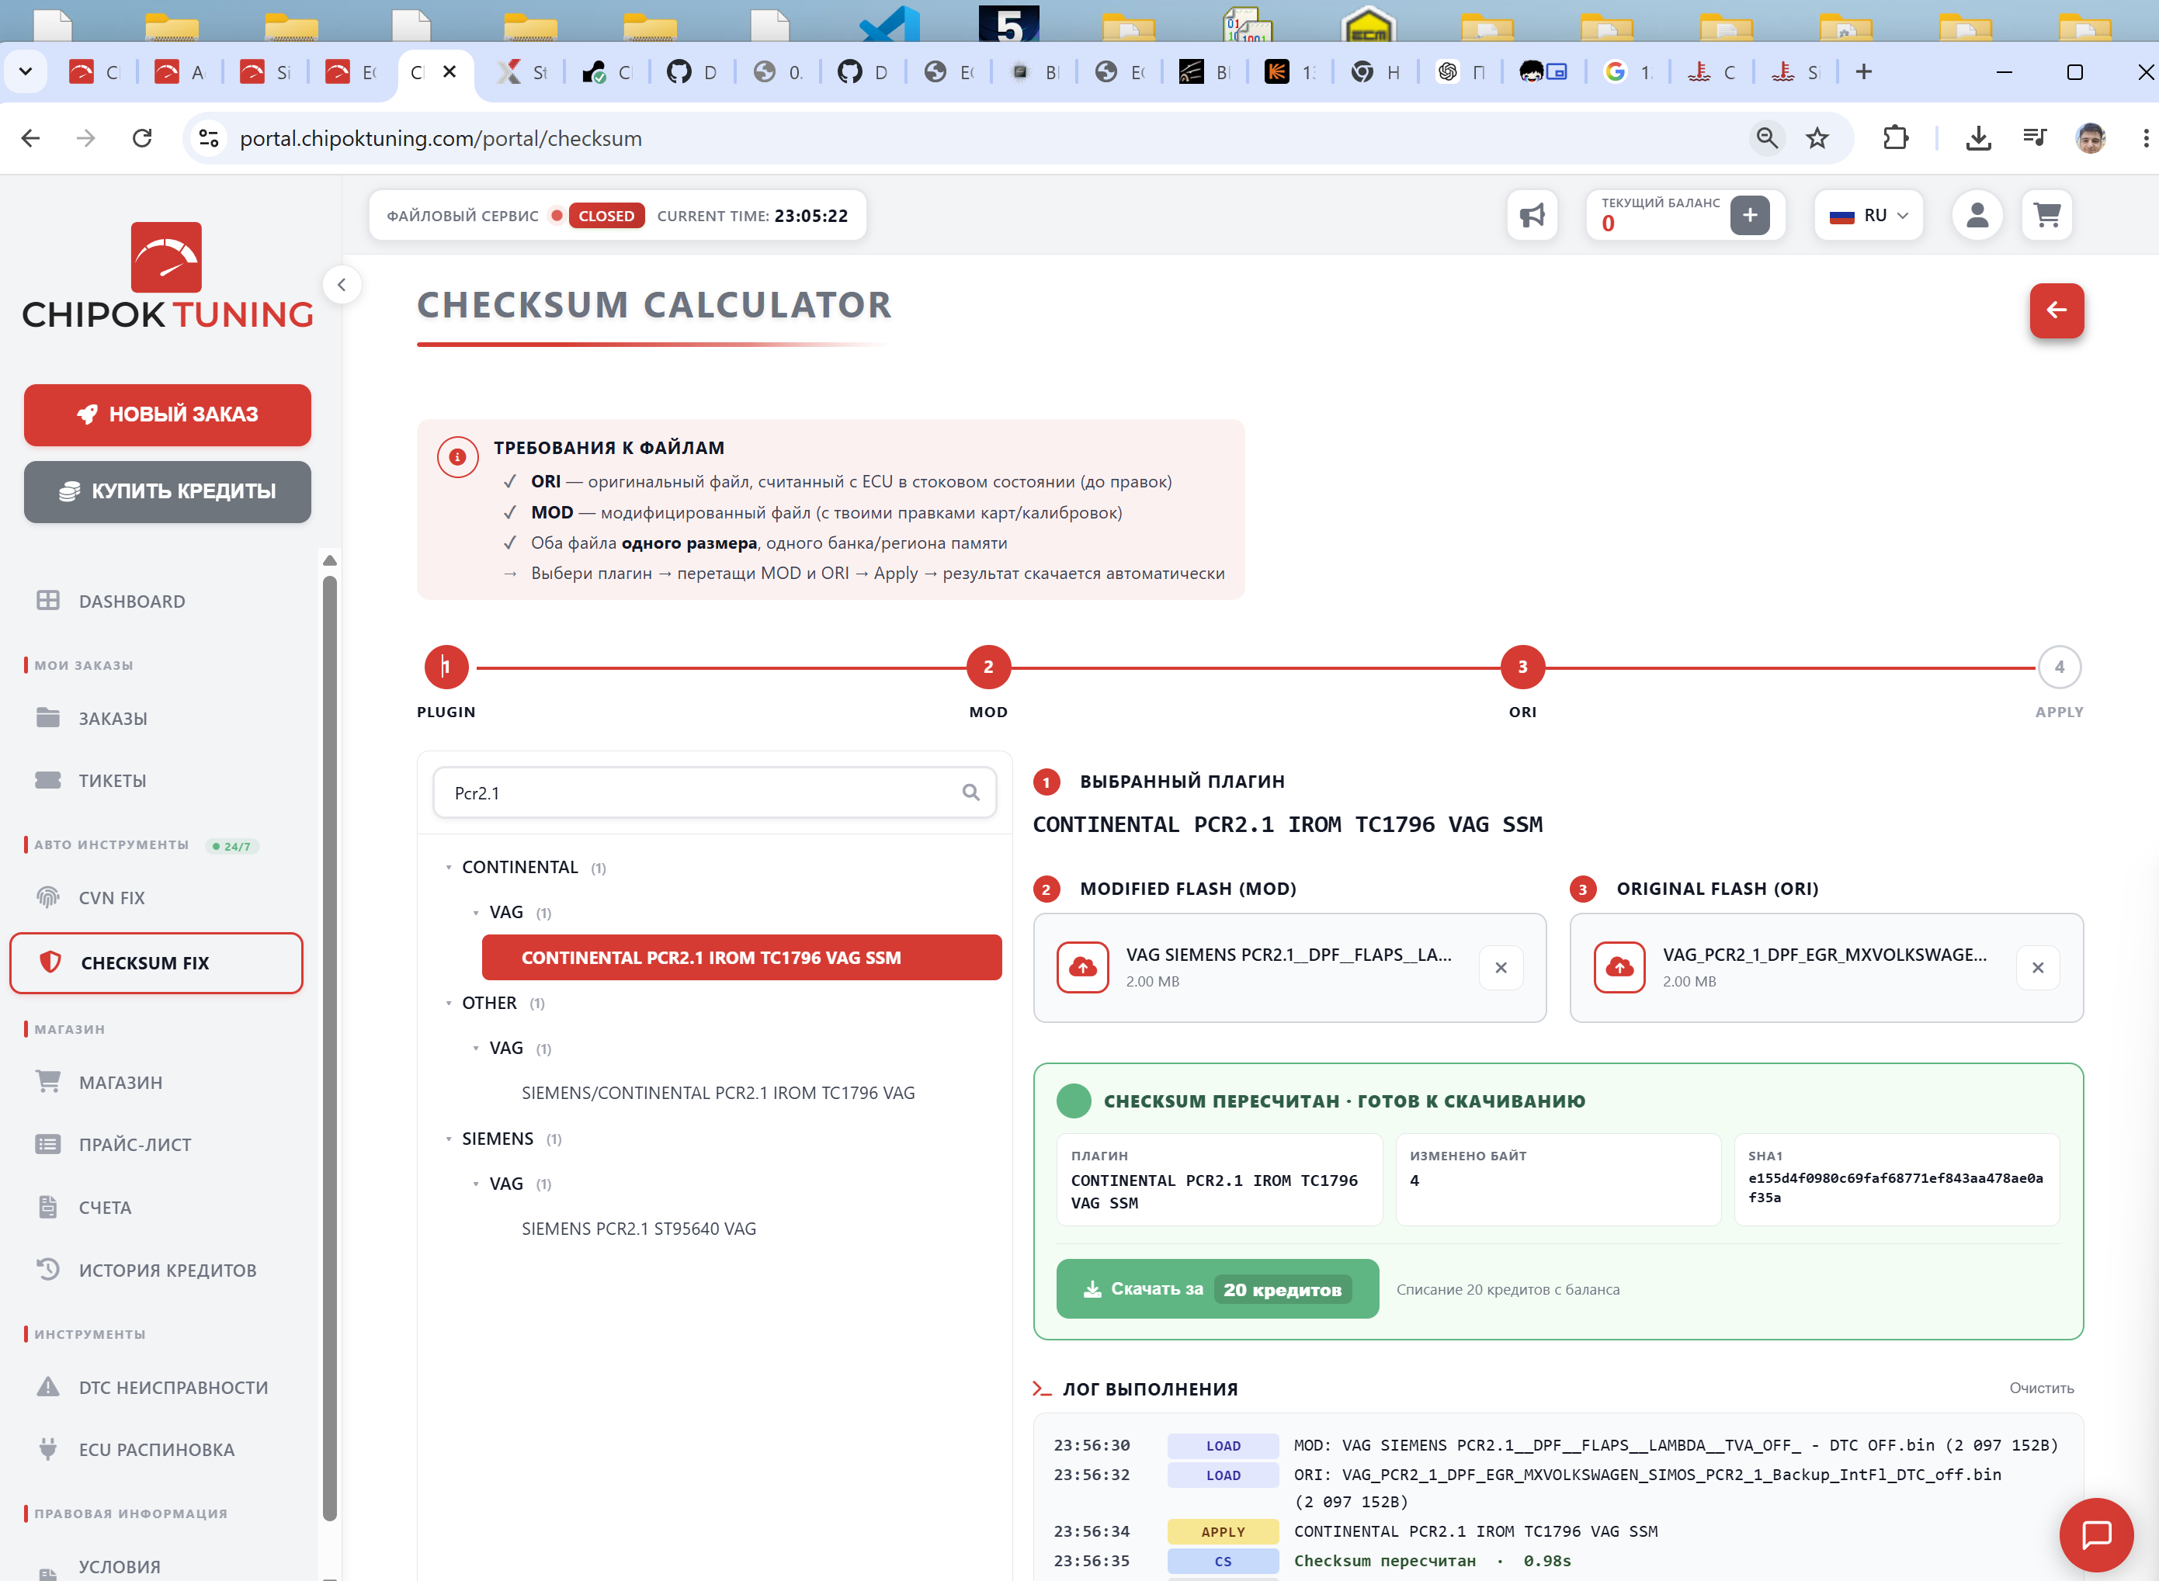2159x1581 pixels.
Task: Collapse the SIEMENS tree group
Action: [x=449, y=1139]
